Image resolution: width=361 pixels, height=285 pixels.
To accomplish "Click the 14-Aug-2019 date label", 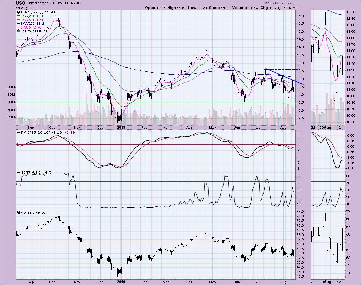I will (25, 8).
